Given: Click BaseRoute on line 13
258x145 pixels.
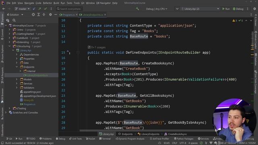Looking at the screenshot, I should (x=139, y=36).
